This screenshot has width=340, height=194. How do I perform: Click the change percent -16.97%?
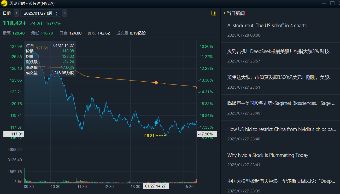[52, 24]
